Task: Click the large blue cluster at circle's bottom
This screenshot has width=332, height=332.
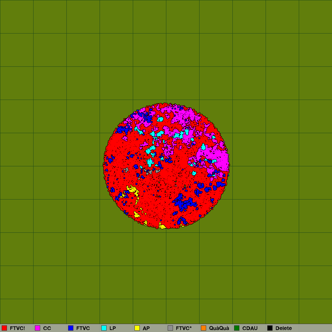Action: (183, 203)
